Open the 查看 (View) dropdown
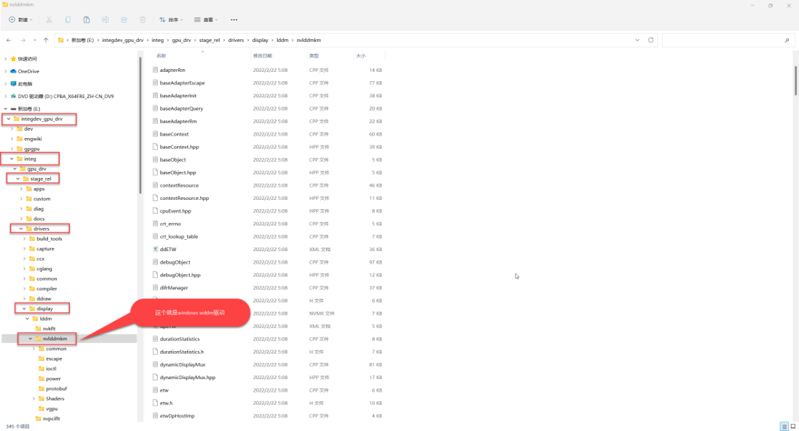Screen dimensions: 799x431 206,20
